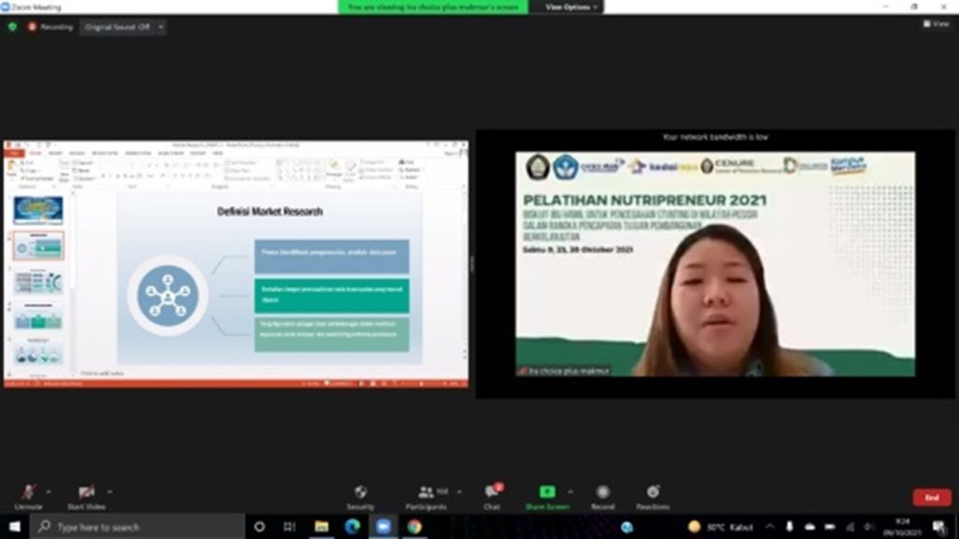
Task: Start Video in the Zoom toolbar
Action: pos(86,493)
